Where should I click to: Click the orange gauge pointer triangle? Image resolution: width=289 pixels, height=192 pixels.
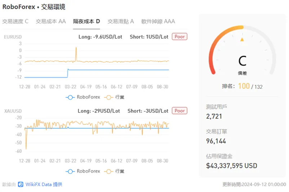242,39
